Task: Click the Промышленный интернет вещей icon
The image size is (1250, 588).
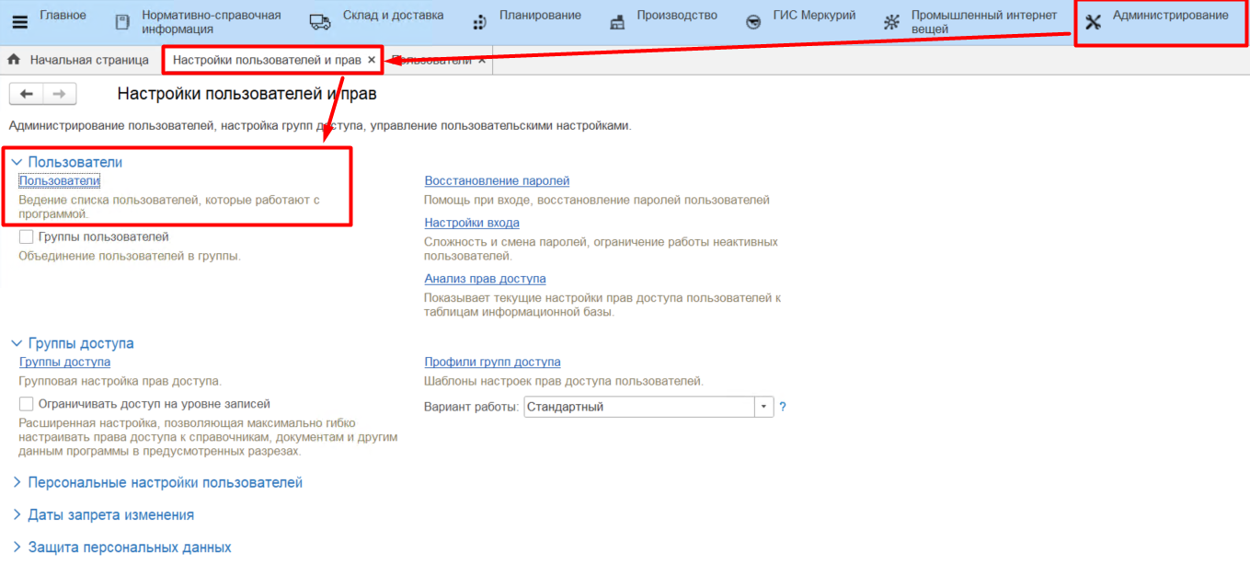Action: click(x=891, y=22)
